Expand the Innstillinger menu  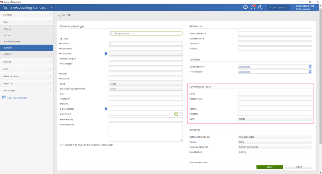26,90
